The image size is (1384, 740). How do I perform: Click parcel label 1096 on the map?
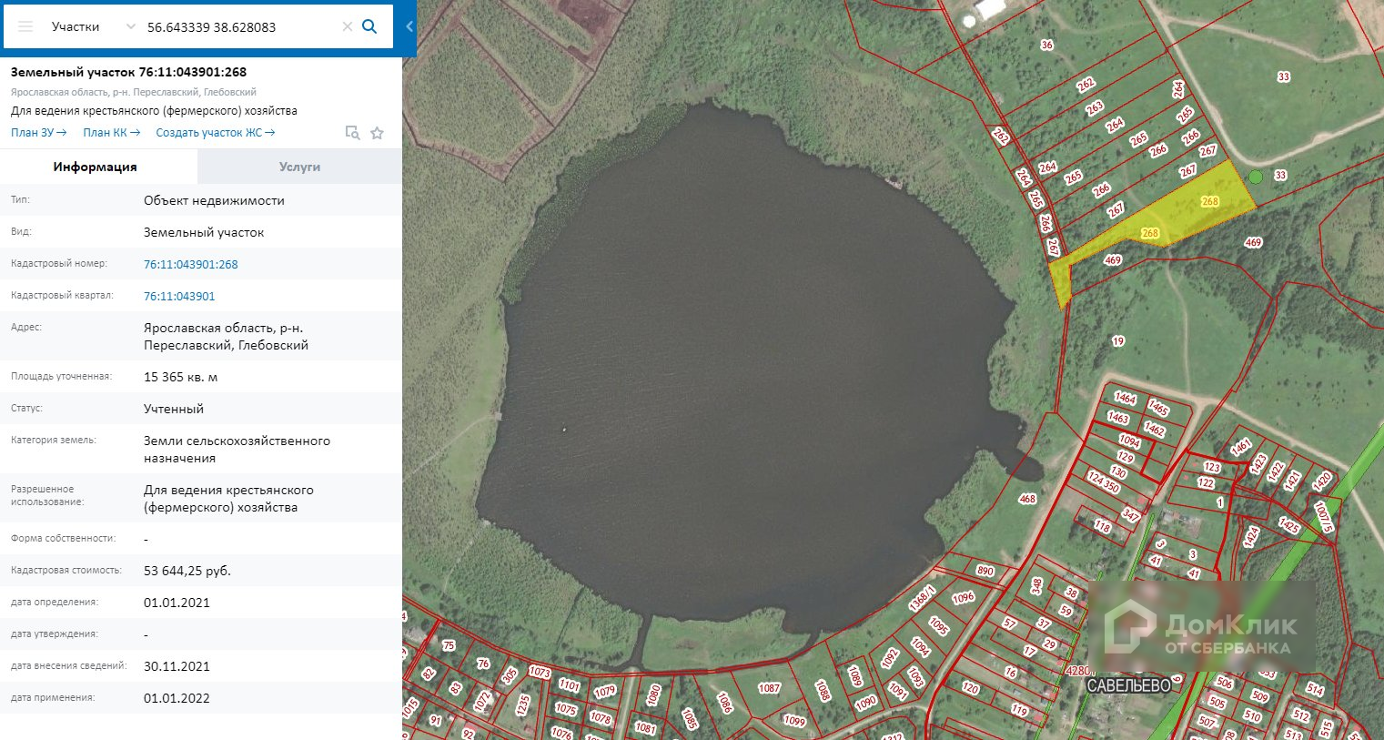click(964, 598)
